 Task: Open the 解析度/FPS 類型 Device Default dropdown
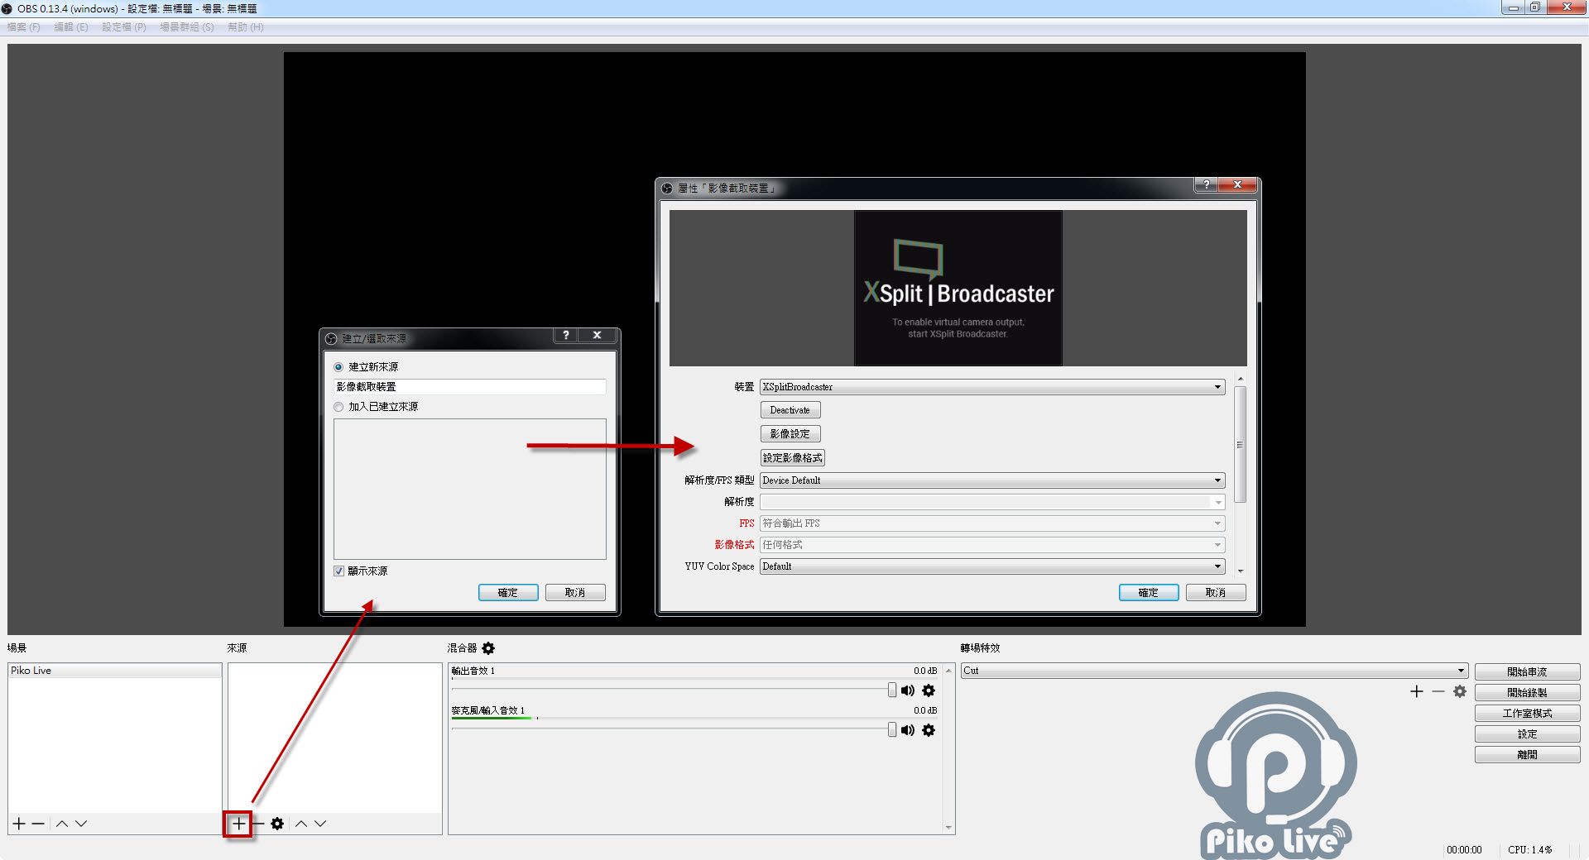click(992, 480)
